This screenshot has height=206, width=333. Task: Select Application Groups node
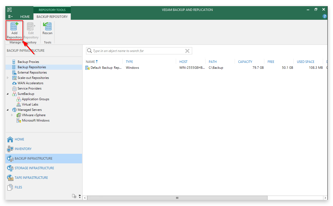click(36, 99)
